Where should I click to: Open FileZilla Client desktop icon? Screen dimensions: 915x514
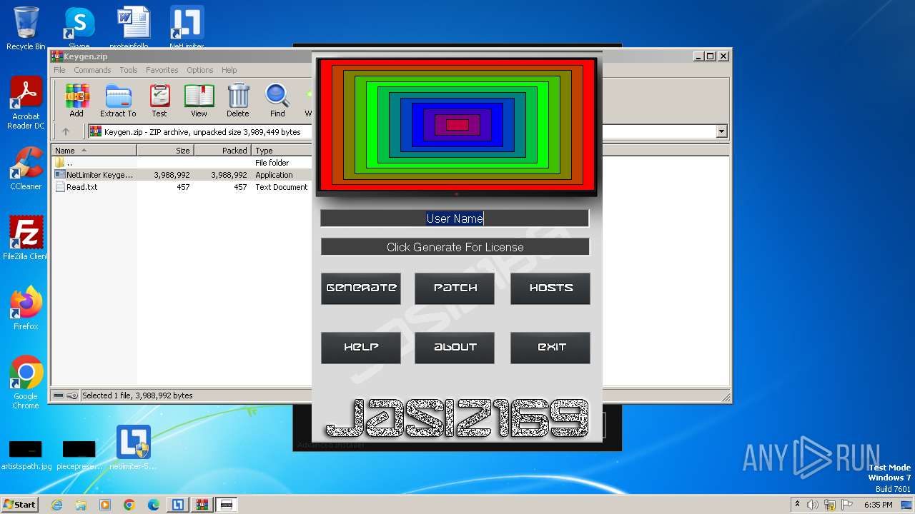pyautogui.click(x=26, y=238)
